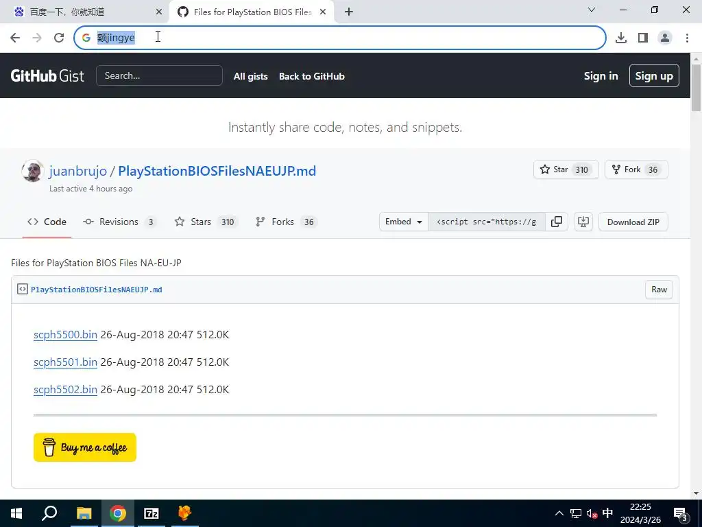Open the Revisions tab

(x=119, y=222)
